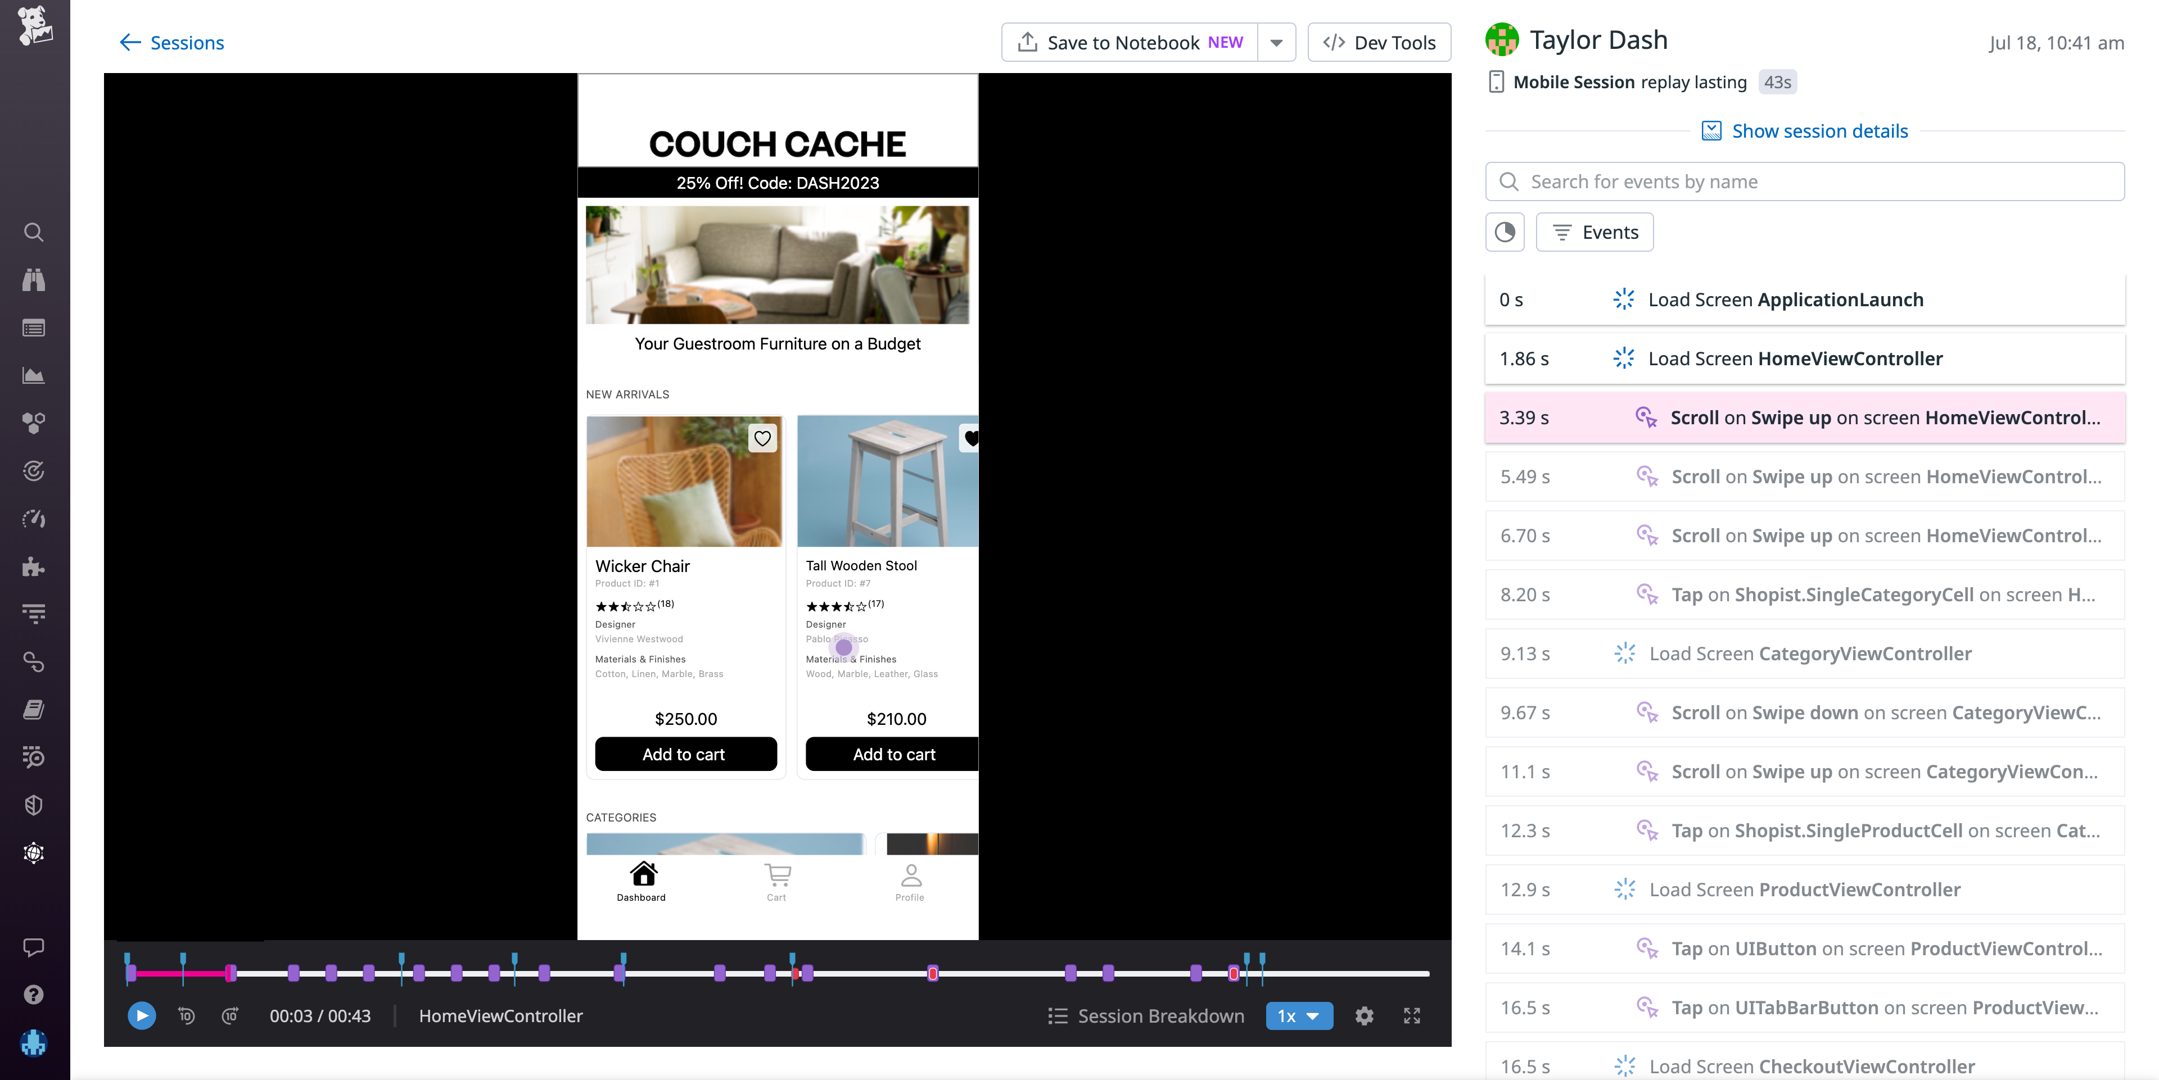Screen dimensions: 2159x1080
Task: Open the Integrations puzzle piece icon
Action: point(34,566)
